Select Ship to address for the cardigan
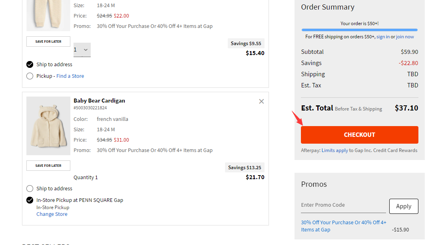Image resolution: width=428 pixels, height=245 pixels. click(30, 189)
